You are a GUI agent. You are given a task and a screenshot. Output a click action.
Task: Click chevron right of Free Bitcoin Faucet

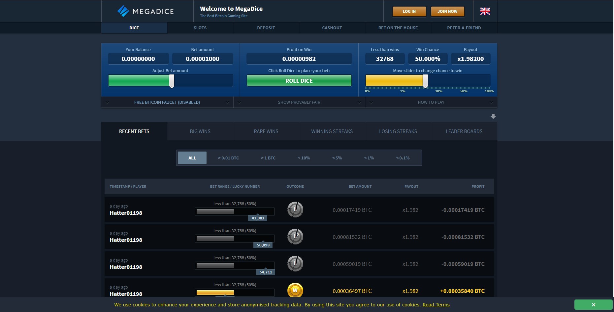pos(227,102)
